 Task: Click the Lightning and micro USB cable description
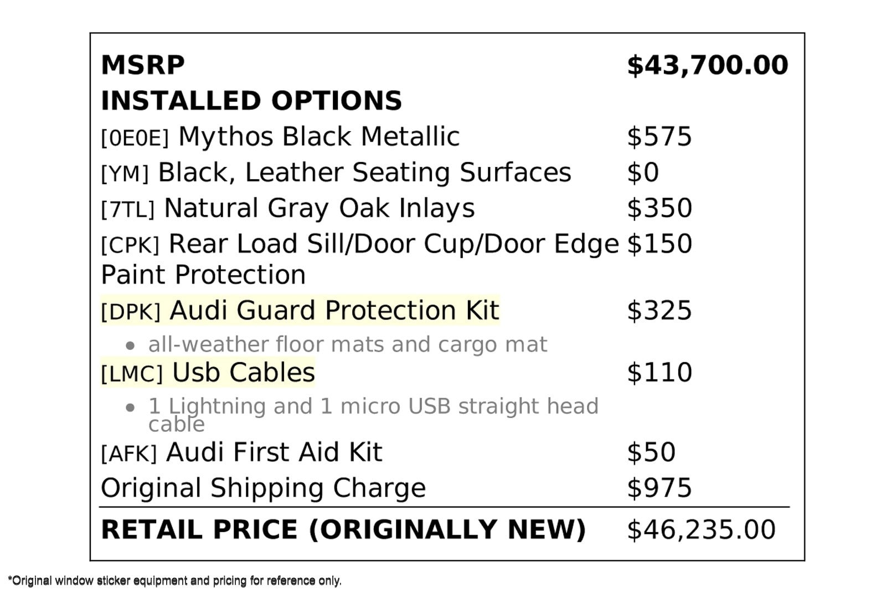(x=373, y=415)
